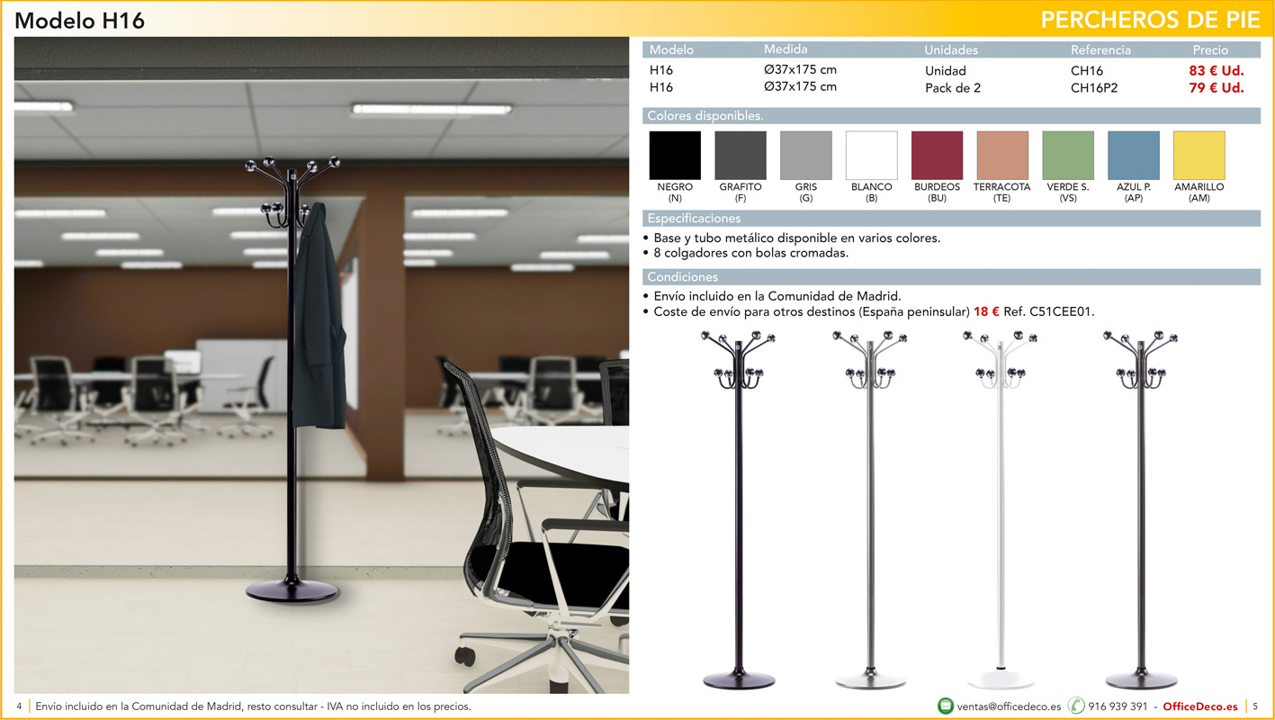
Task: Click the price '79 € Ud.'
Action: (1217, 87)
